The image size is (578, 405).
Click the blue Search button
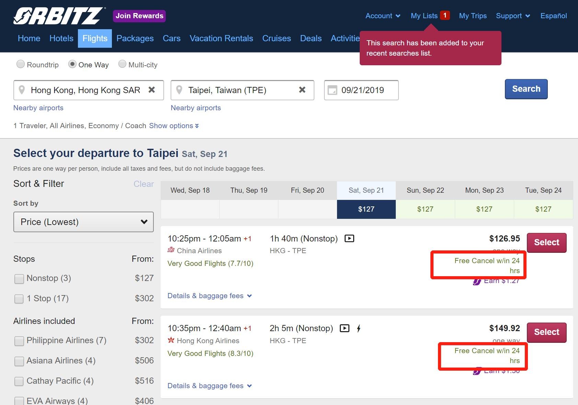pos(526,89)
